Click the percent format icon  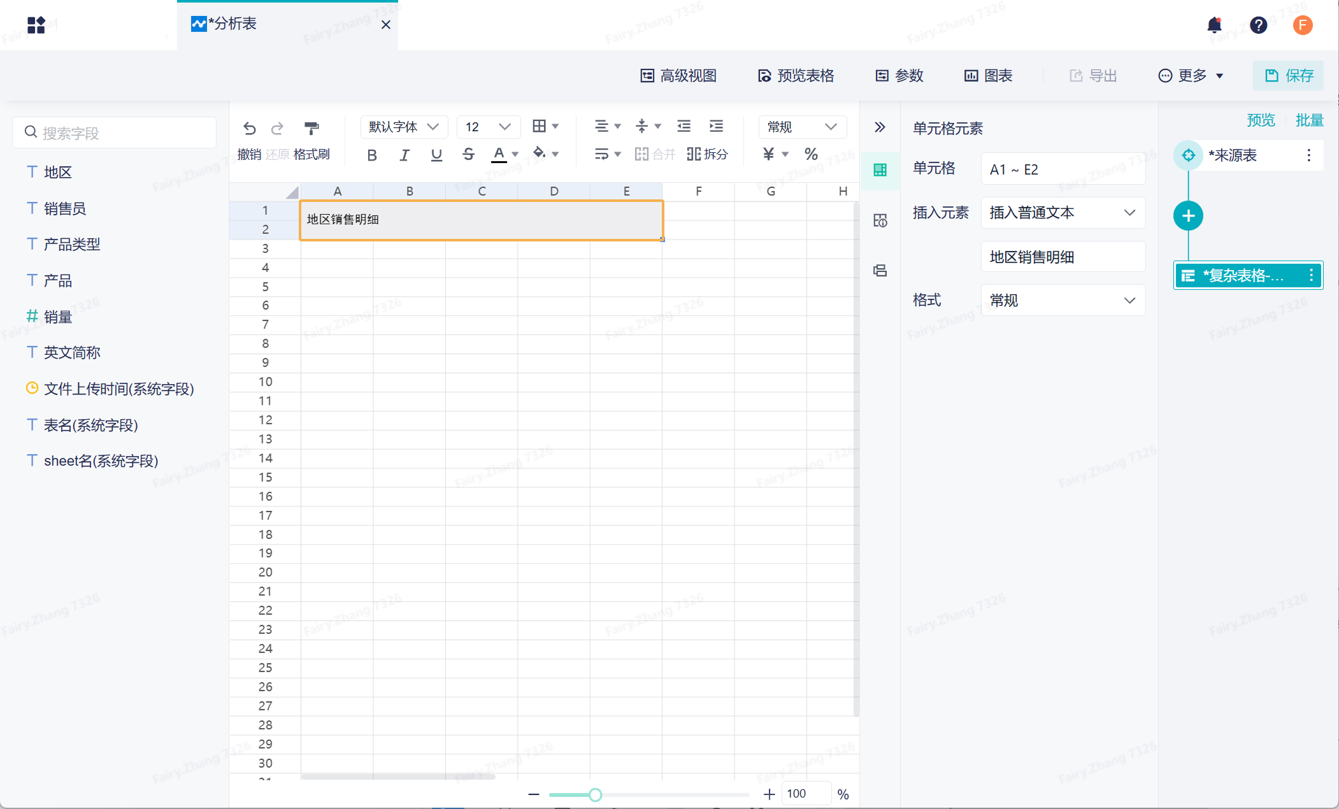pos(811,154)
